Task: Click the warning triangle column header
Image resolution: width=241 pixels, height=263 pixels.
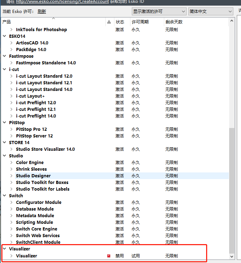Action: pyautogui.click(x=109, y=22)
